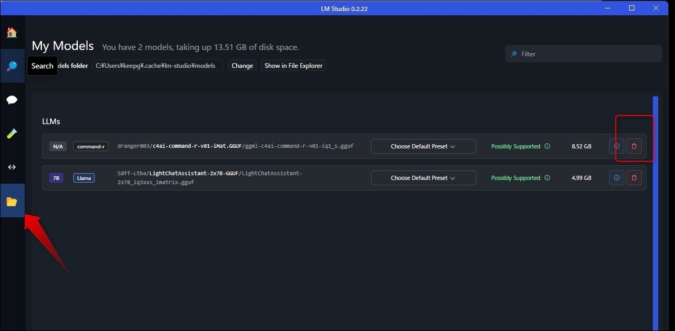Show info for the command-r model
Viewport: 675px width, 331px height.
(616, 146)
